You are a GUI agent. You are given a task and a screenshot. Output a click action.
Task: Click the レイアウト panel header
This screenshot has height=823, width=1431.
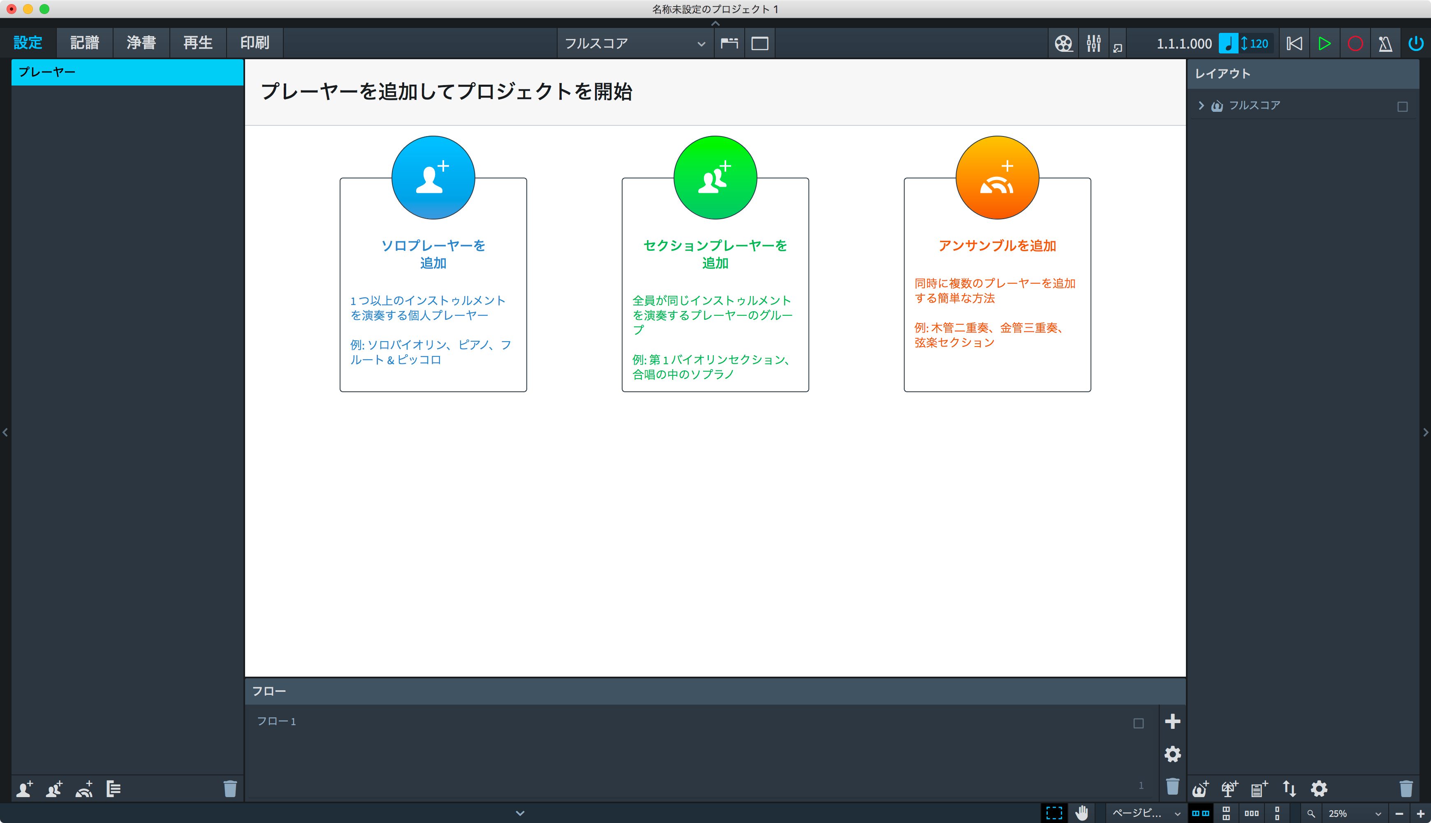[x=1303, y=74]
